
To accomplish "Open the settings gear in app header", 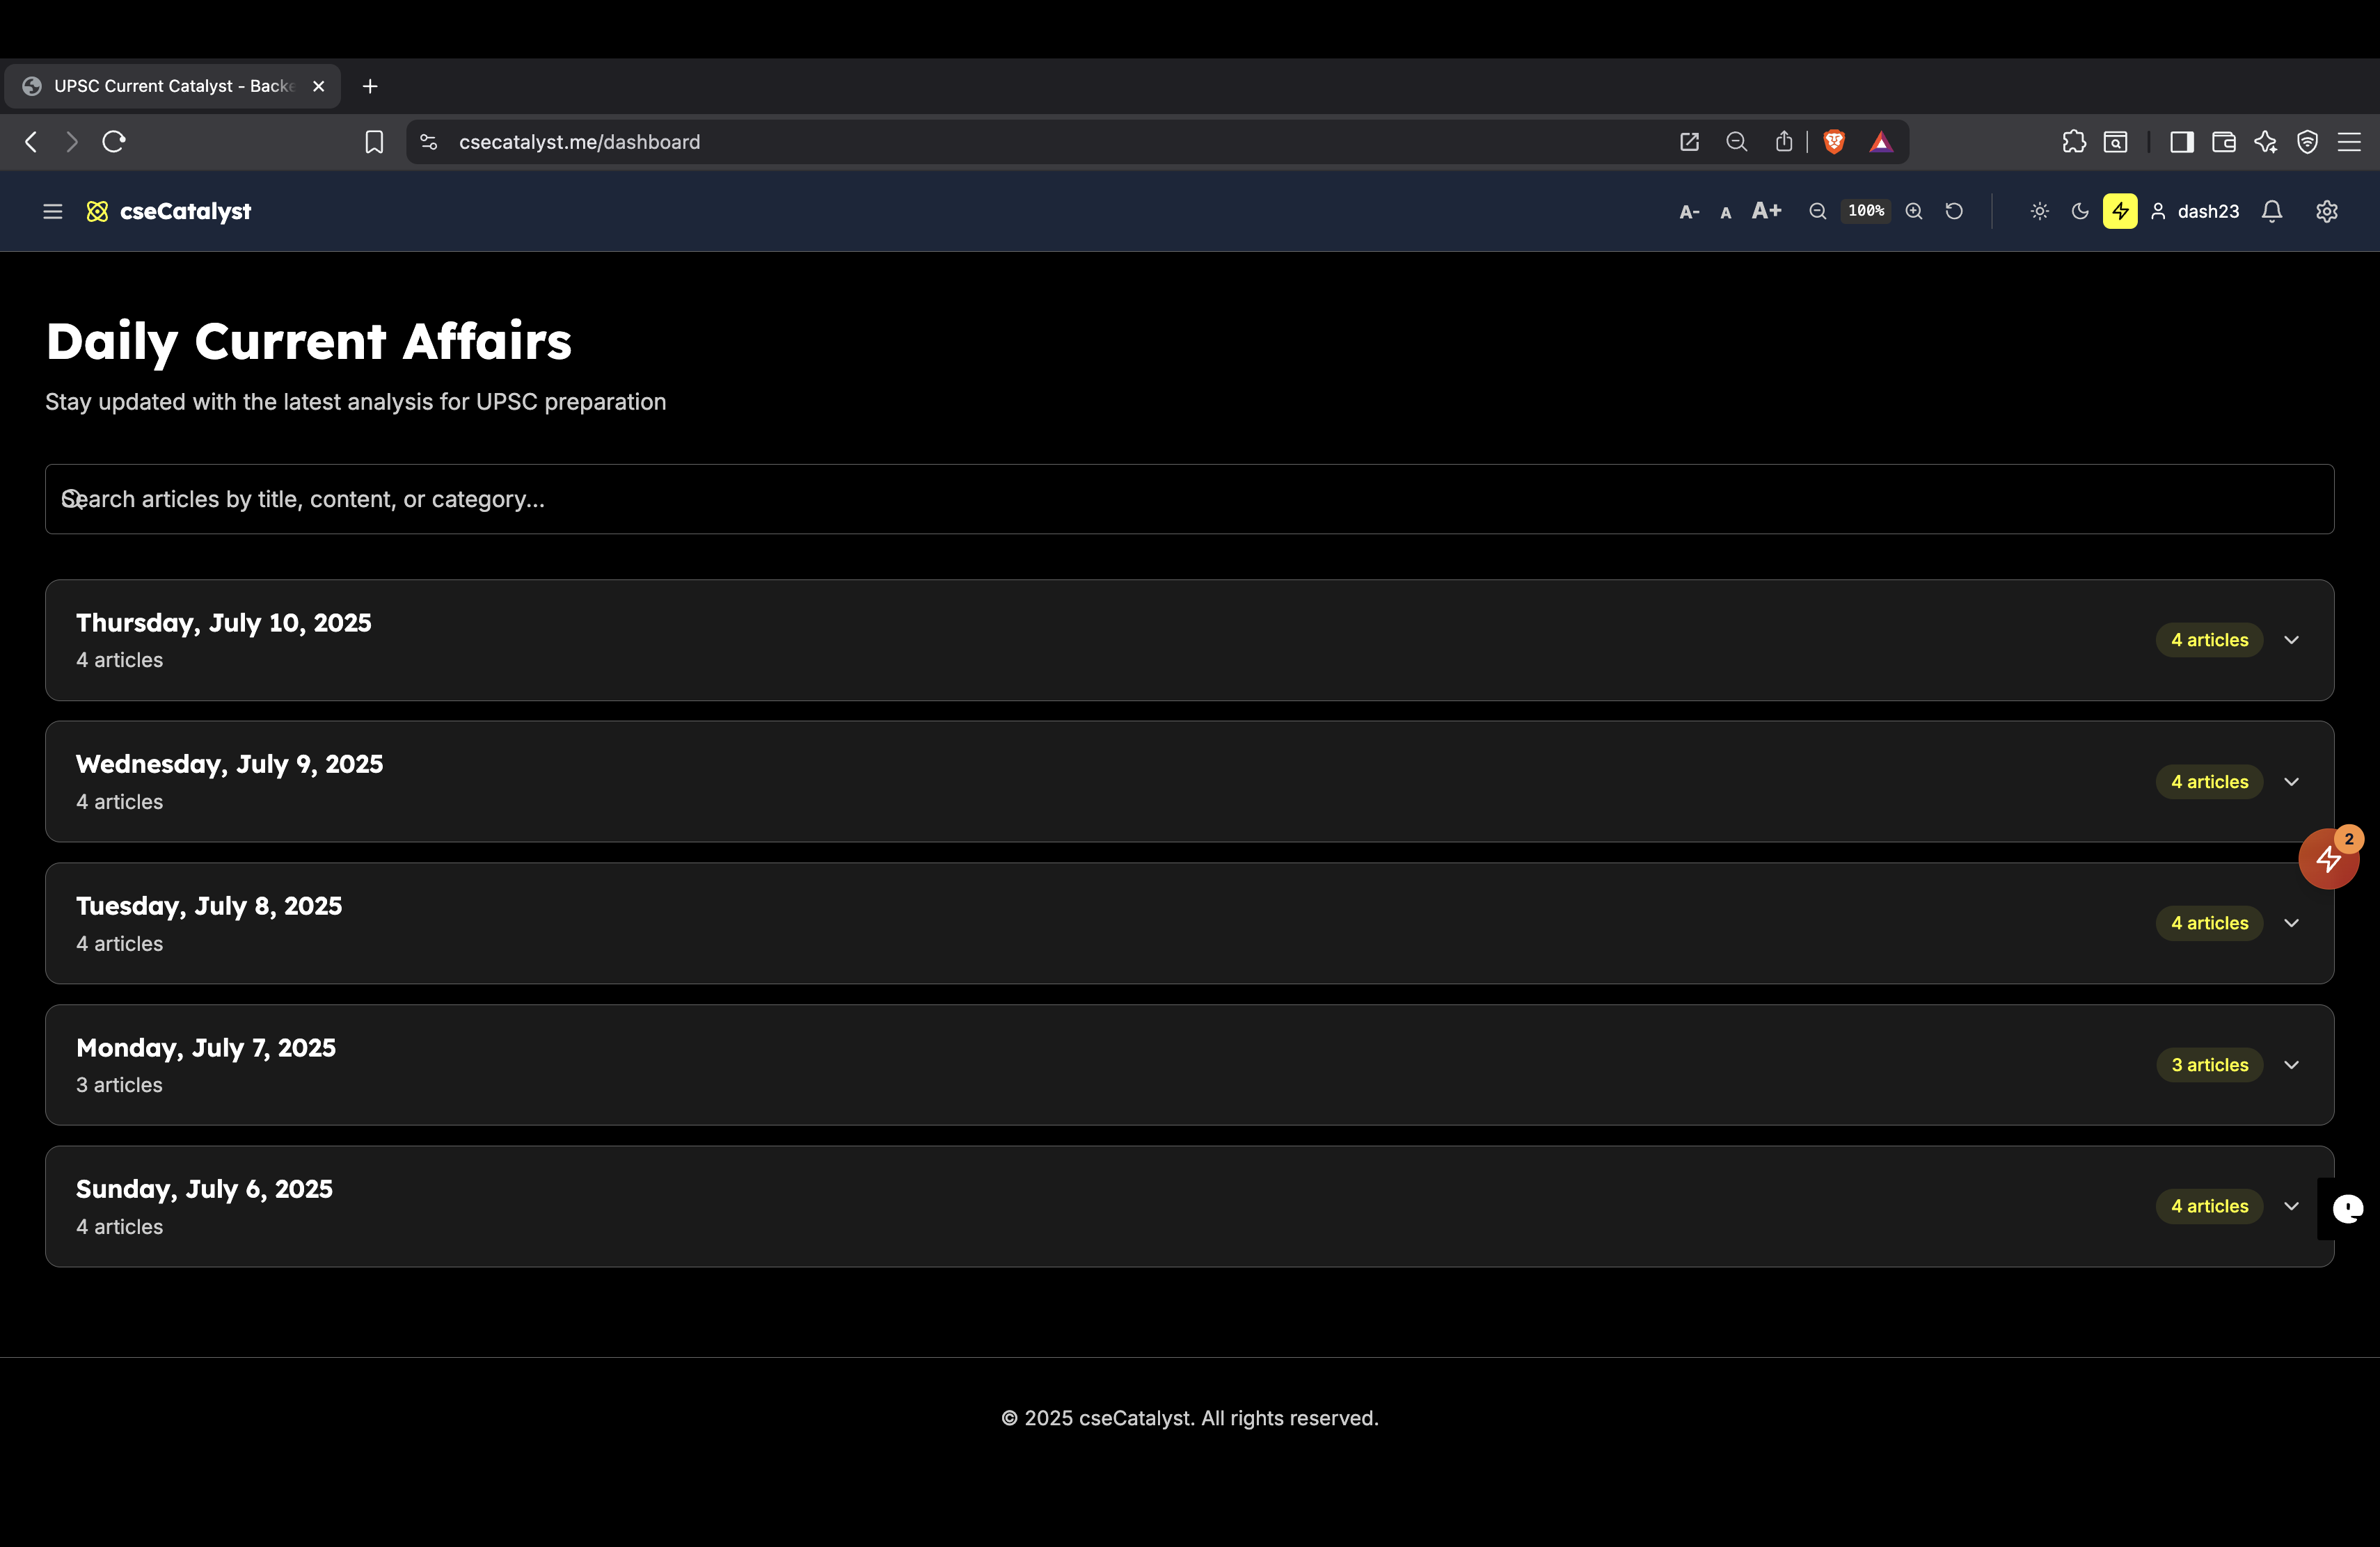I will click(2327, 211).
